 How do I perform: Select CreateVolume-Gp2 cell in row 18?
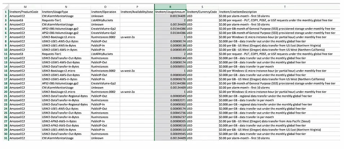(x=105, y=83)
